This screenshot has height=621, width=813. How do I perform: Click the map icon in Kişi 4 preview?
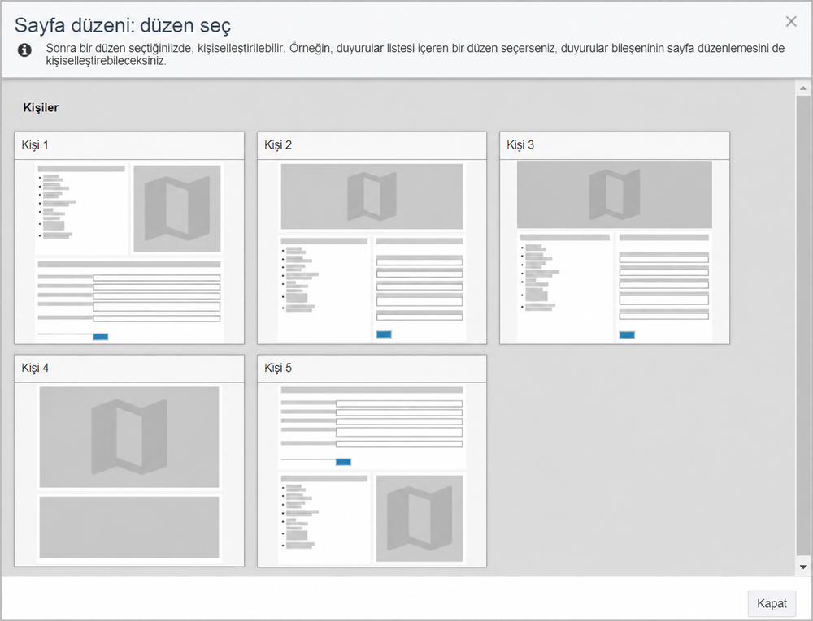(129, 437)
